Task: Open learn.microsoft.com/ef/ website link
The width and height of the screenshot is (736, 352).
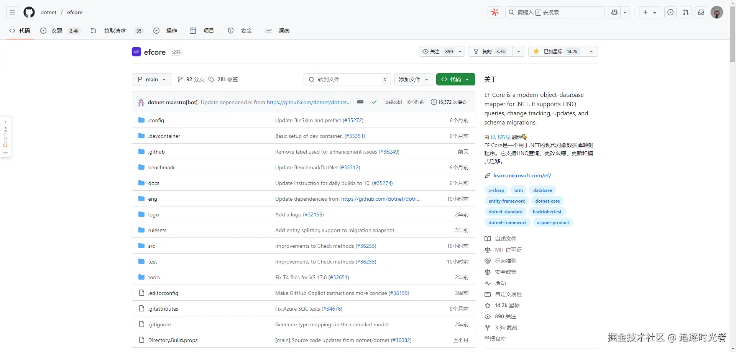Action: pyautogui.click(x=522, y=175)
